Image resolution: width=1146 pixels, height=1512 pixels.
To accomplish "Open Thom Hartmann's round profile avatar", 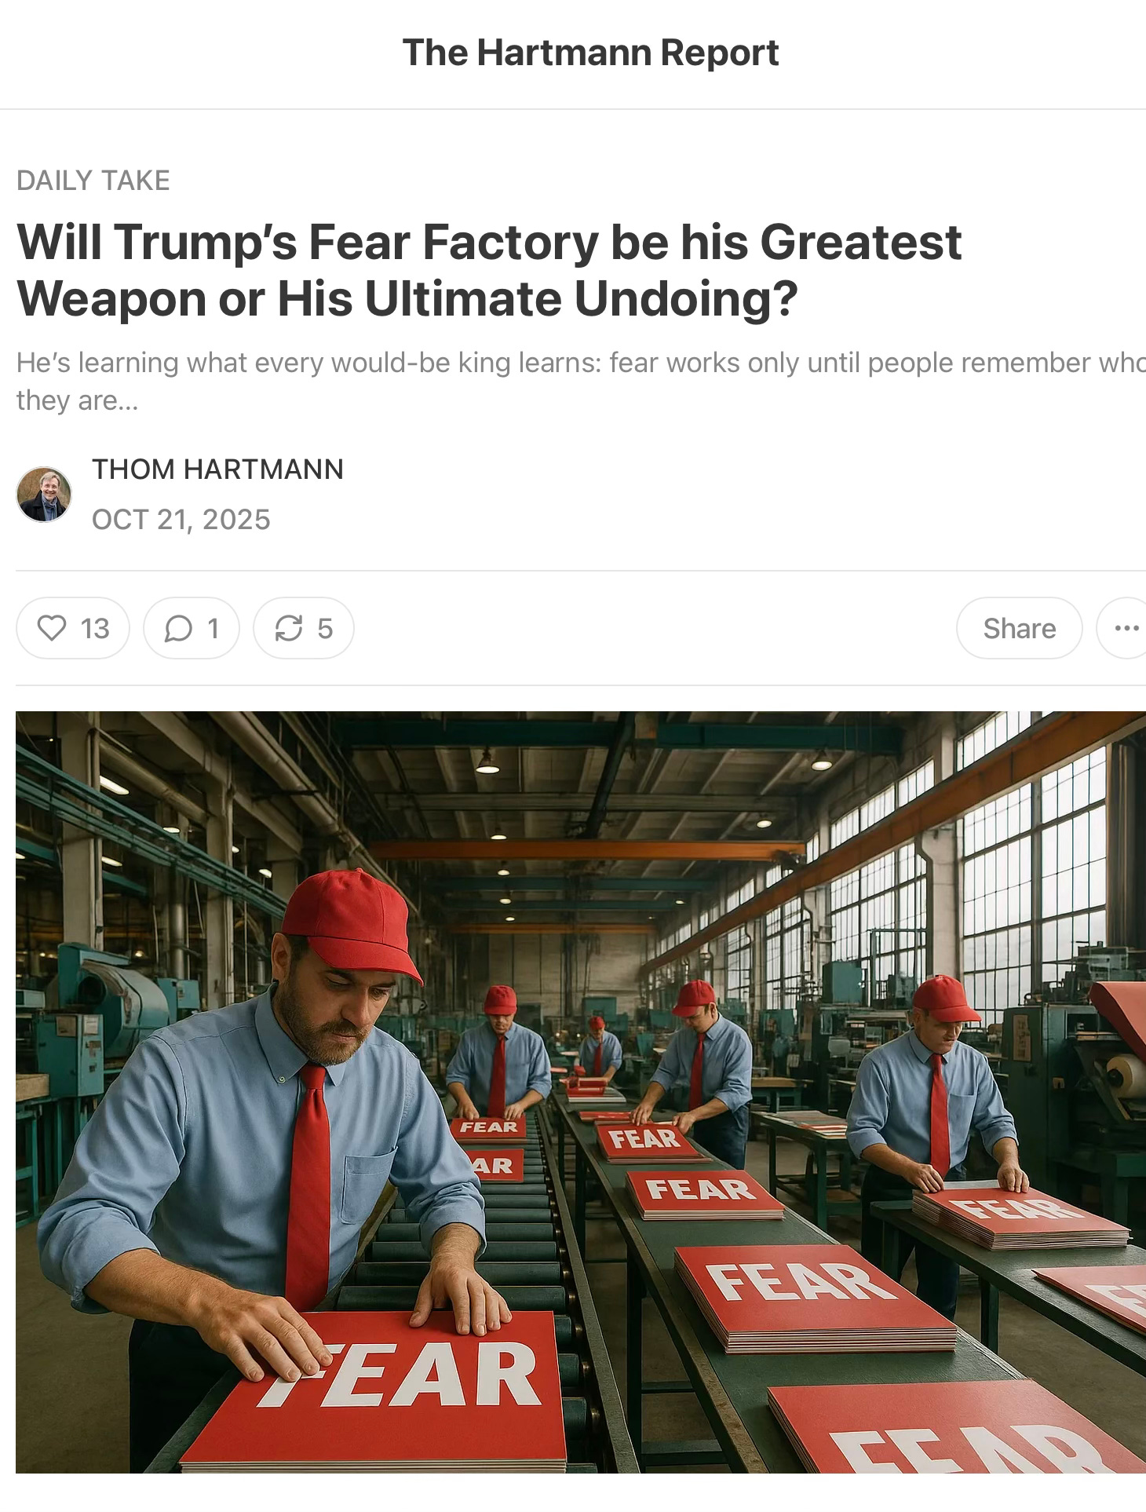I will tap(44, 495).
